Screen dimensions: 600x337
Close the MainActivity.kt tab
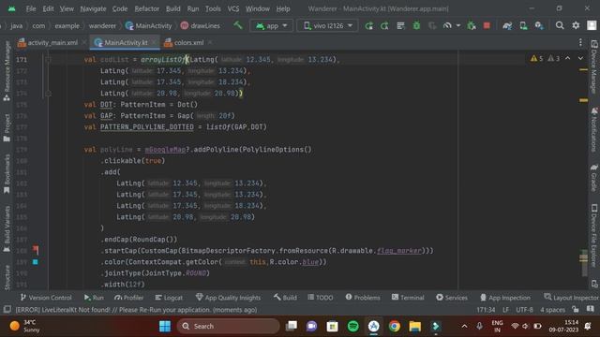[x=154, y=42]
